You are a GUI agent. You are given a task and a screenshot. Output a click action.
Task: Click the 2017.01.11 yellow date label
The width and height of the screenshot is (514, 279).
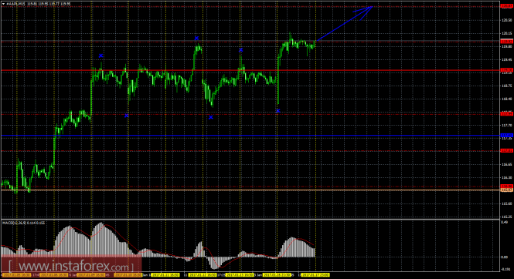(165, 275)
